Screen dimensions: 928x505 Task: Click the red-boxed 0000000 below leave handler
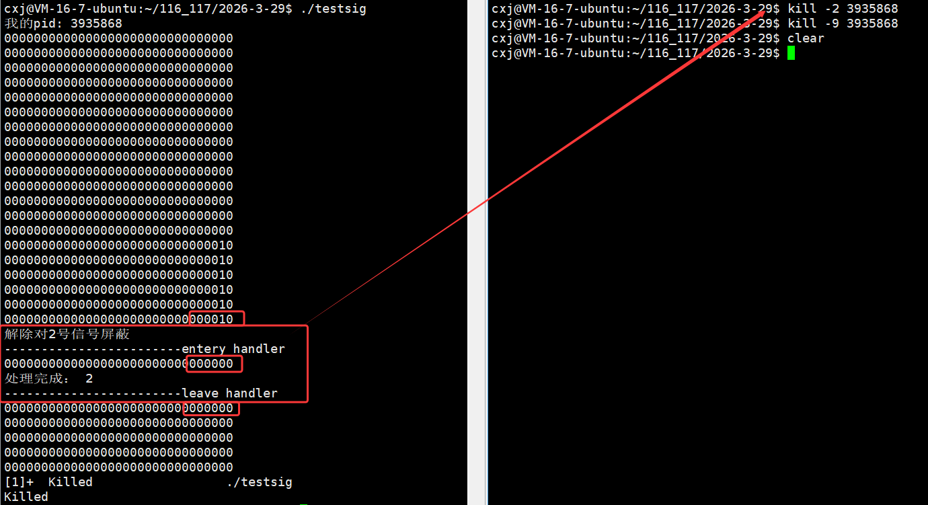[x=211, y=408]
